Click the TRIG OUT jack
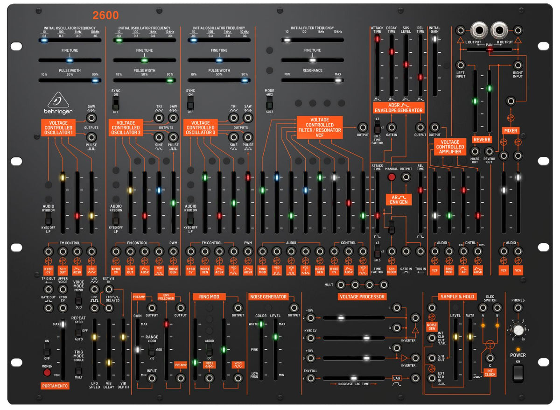 coord(49,289)
